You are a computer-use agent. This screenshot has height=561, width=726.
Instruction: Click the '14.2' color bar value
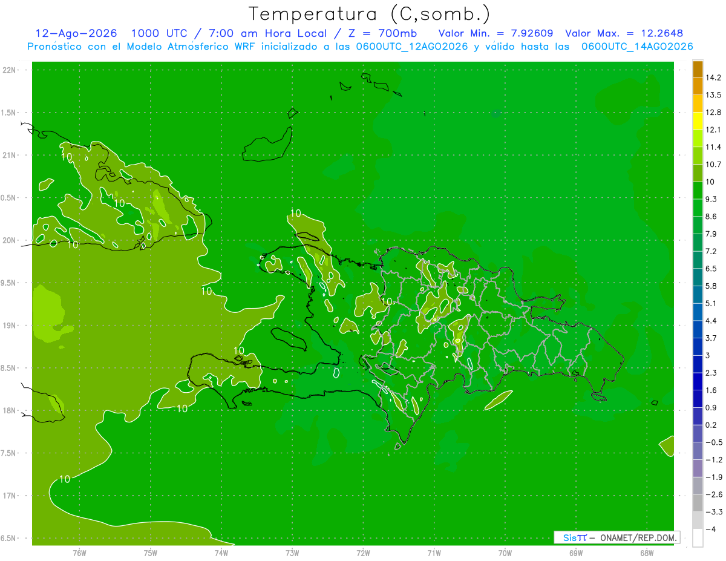713,77
